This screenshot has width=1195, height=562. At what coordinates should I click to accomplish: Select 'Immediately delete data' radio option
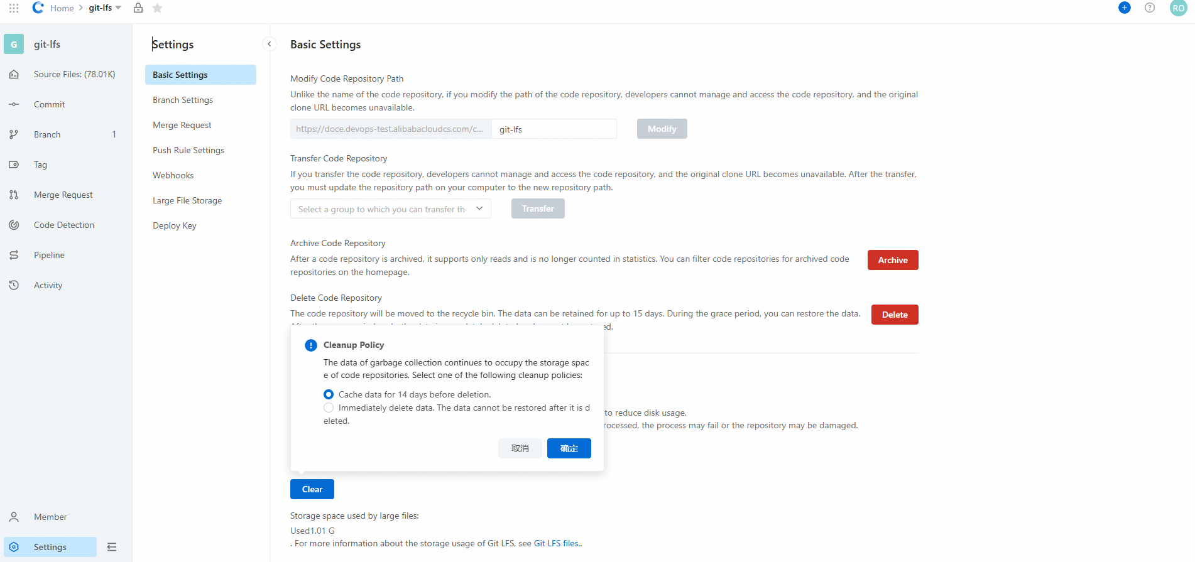coord(329,408)
